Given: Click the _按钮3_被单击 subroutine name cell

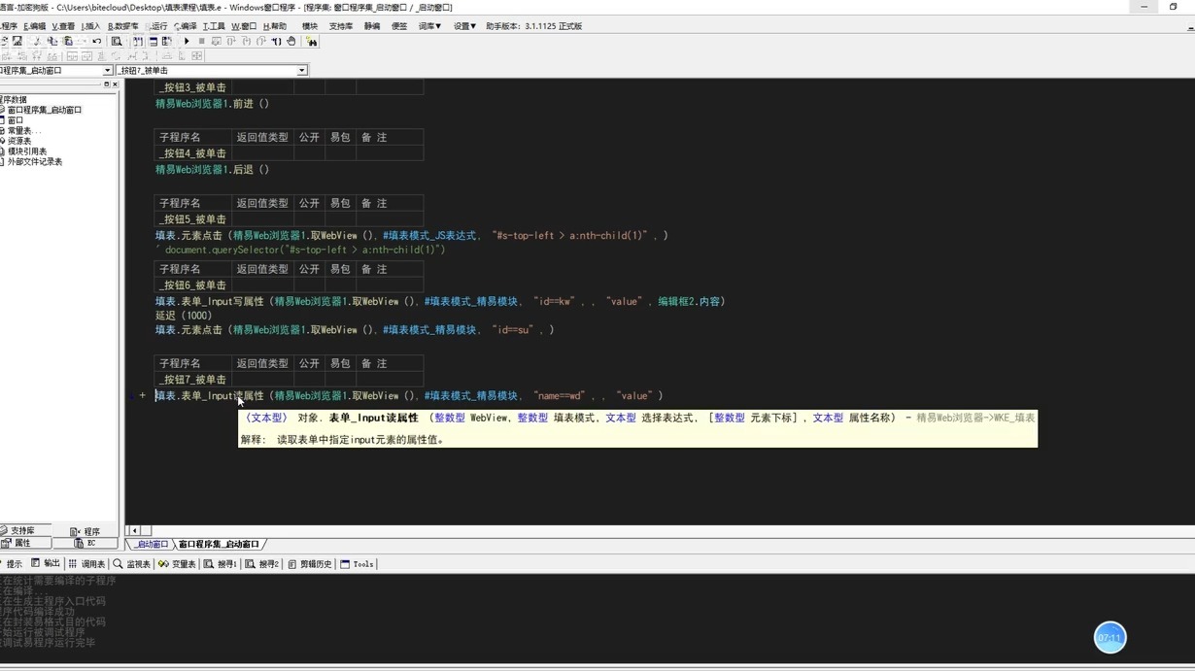Looking at the screenshot, I should [192, 87].
